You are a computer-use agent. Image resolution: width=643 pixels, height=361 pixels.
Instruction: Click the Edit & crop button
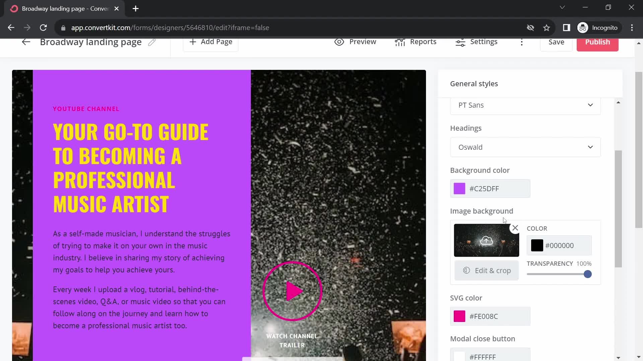pyautogui.click(x=487, y=270)
